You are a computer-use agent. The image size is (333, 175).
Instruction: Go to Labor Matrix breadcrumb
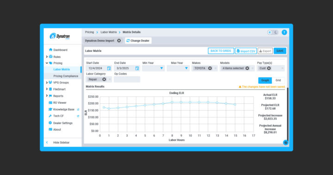point(109,32)
